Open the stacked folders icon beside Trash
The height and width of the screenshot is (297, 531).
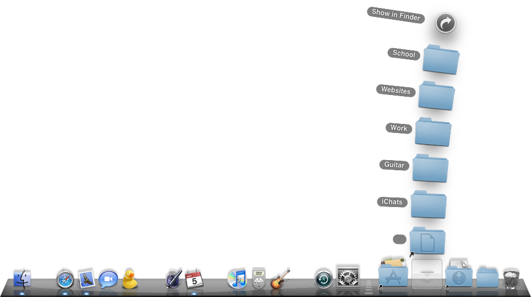point(487,277)
